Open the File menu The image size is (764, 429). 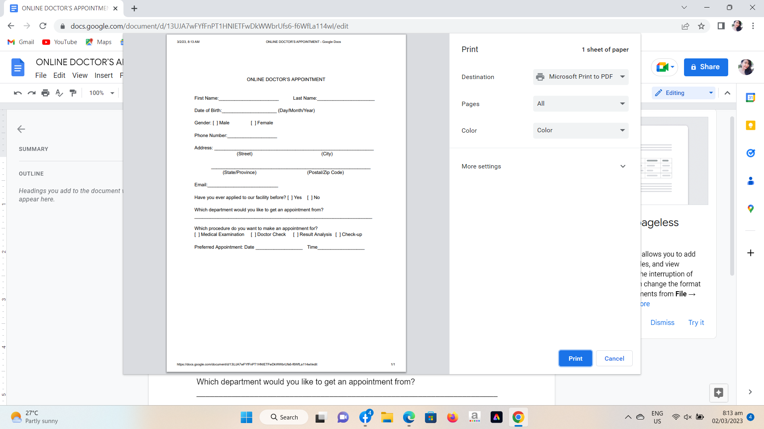(x=41, y=75)
